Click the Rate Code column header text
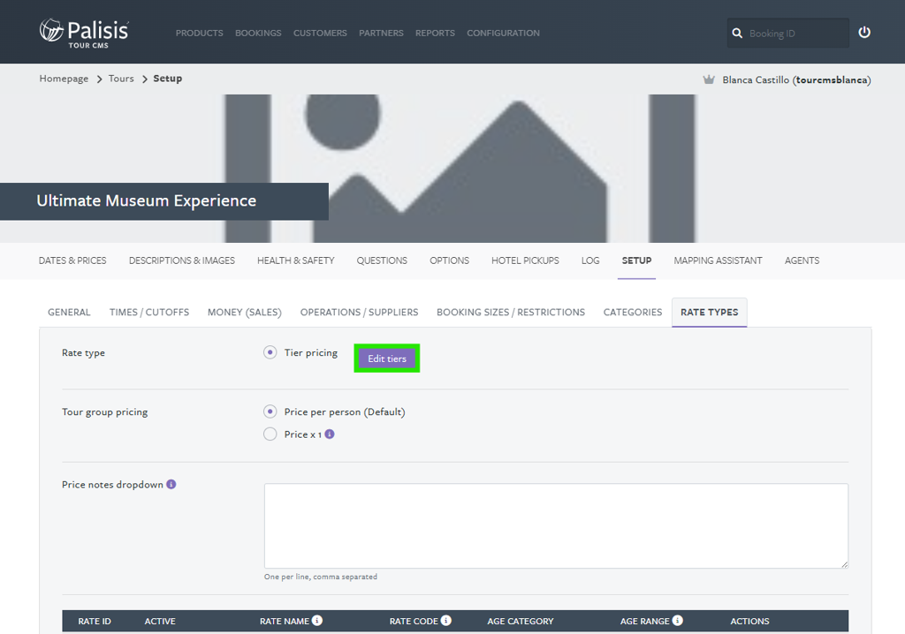 point(414,622)
